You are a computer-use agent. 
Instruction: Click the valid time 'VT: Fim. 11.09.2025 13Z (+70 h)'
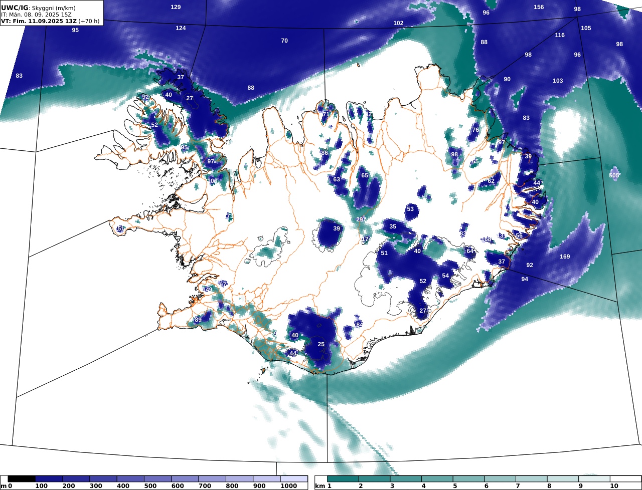[x=50, y=21]
